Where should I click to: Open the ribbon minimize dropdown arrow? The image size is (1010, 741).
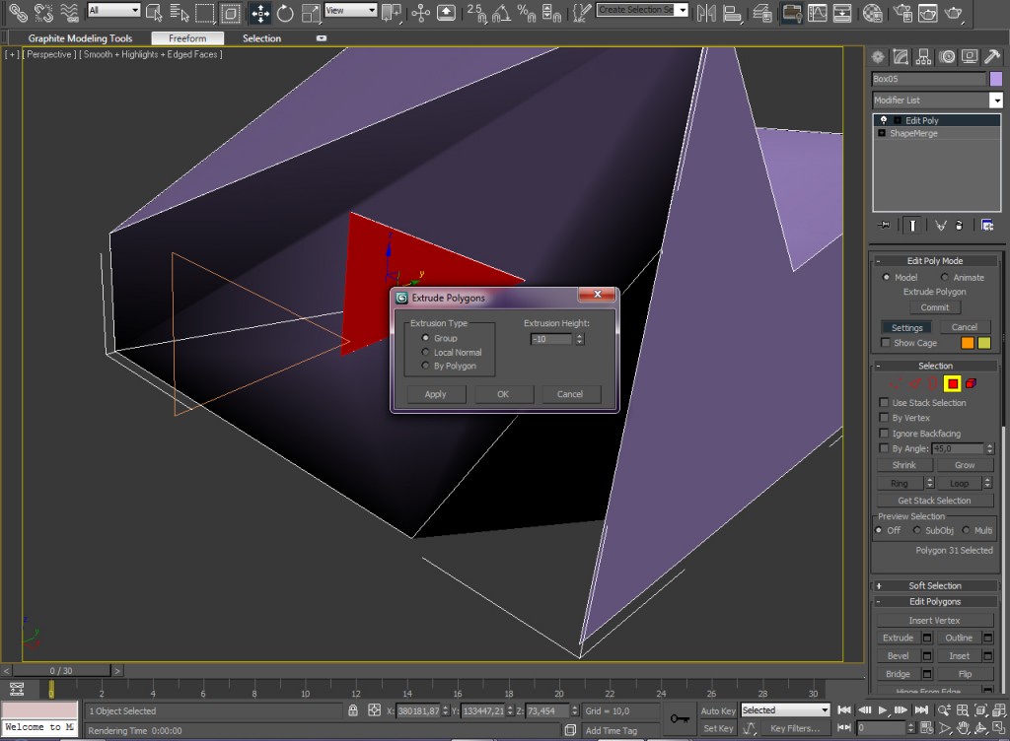tap(322, 38)
